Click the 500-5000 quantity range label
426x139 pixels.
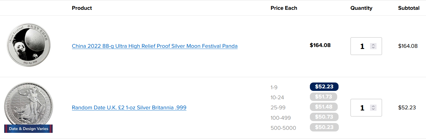click(283, 128)
